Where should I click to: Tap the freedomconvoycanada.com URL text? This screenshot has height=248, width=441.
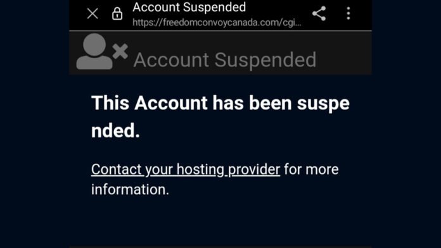pos(217,23)
